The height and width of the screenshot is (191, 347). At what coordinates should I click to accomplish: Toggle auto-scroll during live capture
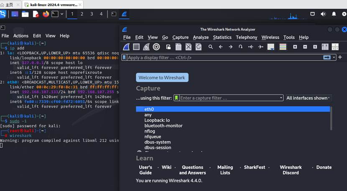pos(271,47)
